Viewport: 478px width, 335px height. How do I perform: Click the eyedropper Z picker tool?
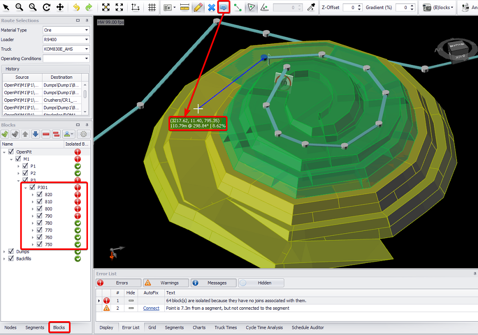[311, 7]
